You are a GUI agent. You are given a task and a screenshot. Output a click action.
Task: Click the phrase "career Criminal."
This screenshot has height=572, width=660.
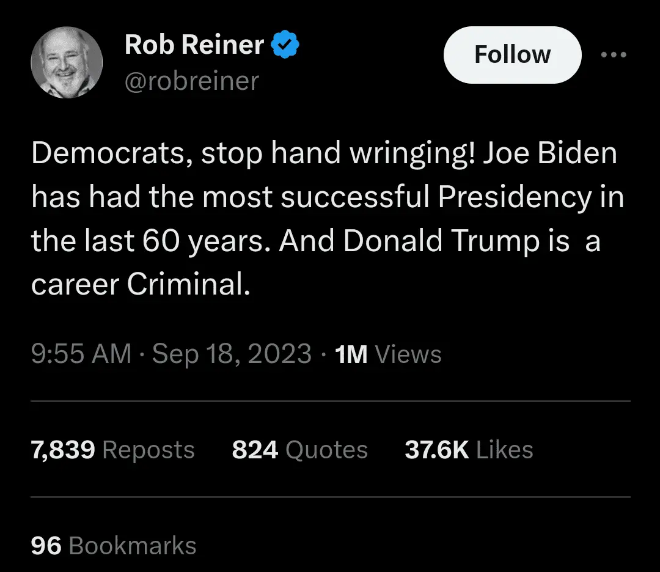coord(141,285)
